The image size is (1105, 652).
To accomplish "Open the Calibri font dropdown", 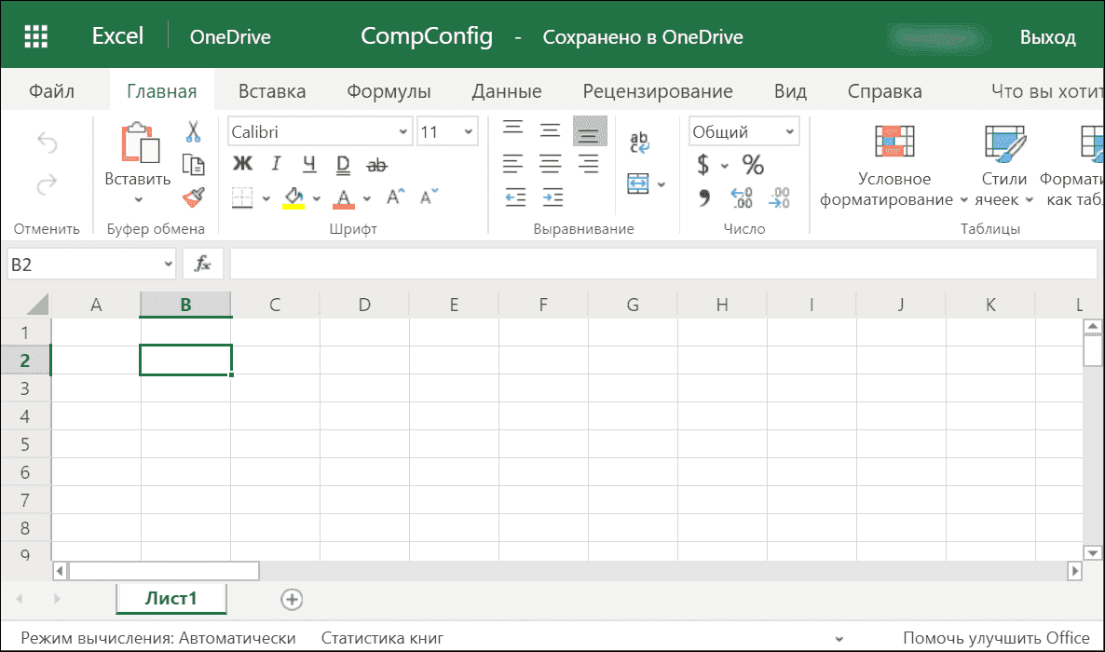I will coord(320,130).
